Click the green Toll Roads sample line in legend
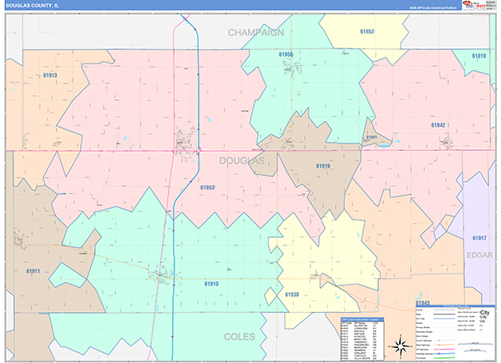This screenshot has height=363, width=501. pos(444,358)
